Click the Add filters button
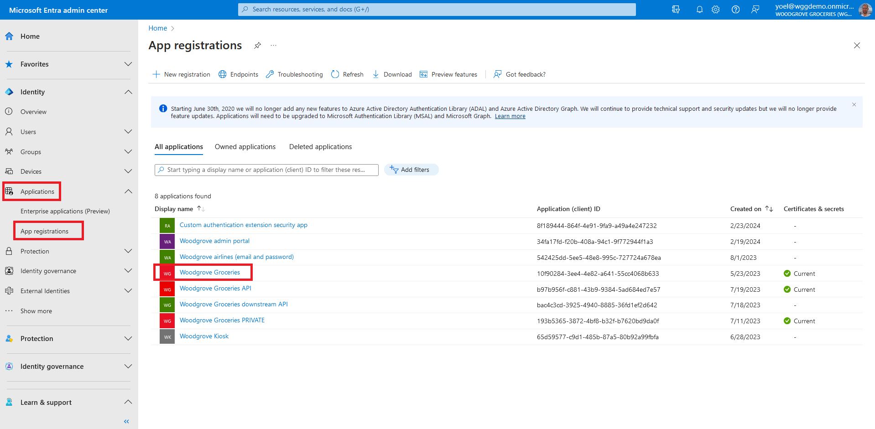Viewport: 875px width, 429px height. point(411,170)
